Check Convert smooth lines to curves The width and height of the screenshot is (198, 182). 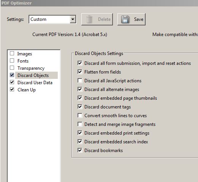(80, 116)
